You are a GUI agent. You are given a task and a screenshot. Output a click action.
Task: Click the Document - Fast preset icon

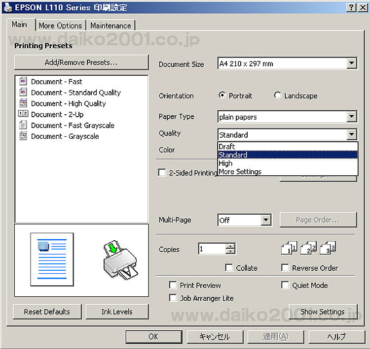[x=23, y=81]
